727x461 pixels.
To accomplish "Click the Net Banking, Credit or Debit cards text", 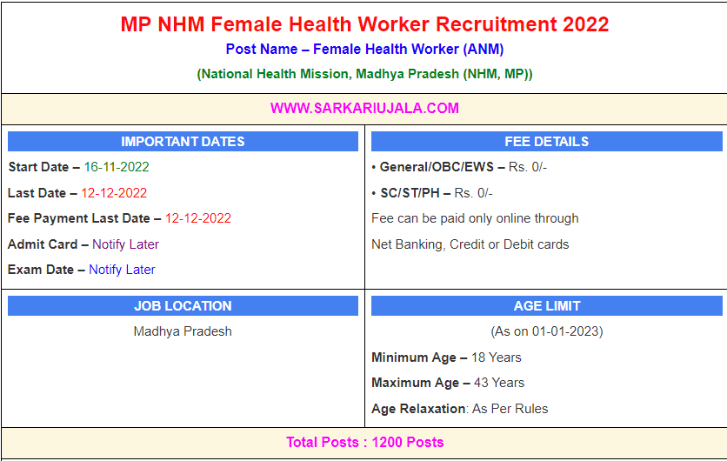I will pyautogui.click(x=470, y=244).
